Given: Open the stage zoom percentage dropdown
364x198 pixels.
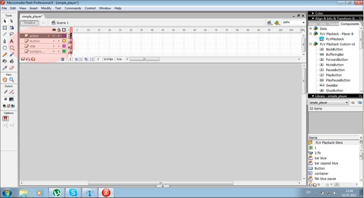Looking at the screenshot, I should pos(303,22).
